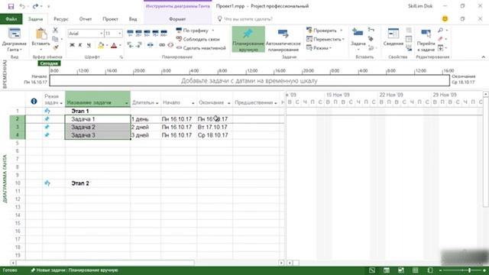
Task: Select the Этап 2 task row
Action: 154,183
